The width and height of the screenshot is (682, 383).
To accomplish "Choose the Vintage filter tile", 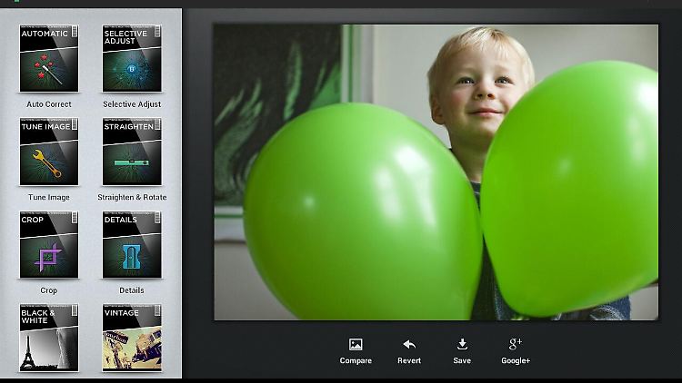I will [132, 338].
